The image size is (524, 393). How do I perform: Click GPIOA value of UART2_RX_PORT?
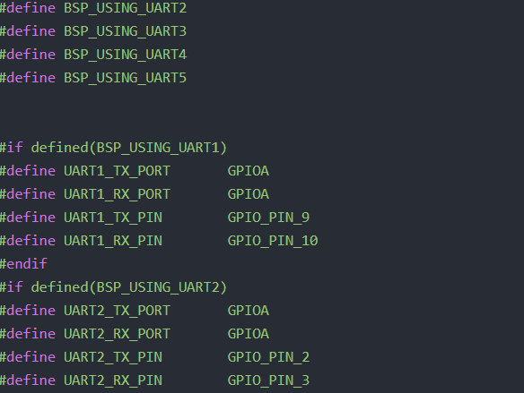click(249, 334)
